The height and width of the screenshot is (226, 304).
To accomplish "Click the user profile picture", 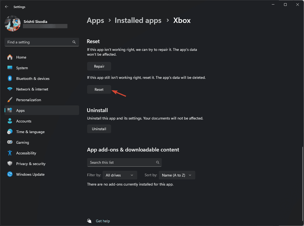I will [x=13, y=23].
